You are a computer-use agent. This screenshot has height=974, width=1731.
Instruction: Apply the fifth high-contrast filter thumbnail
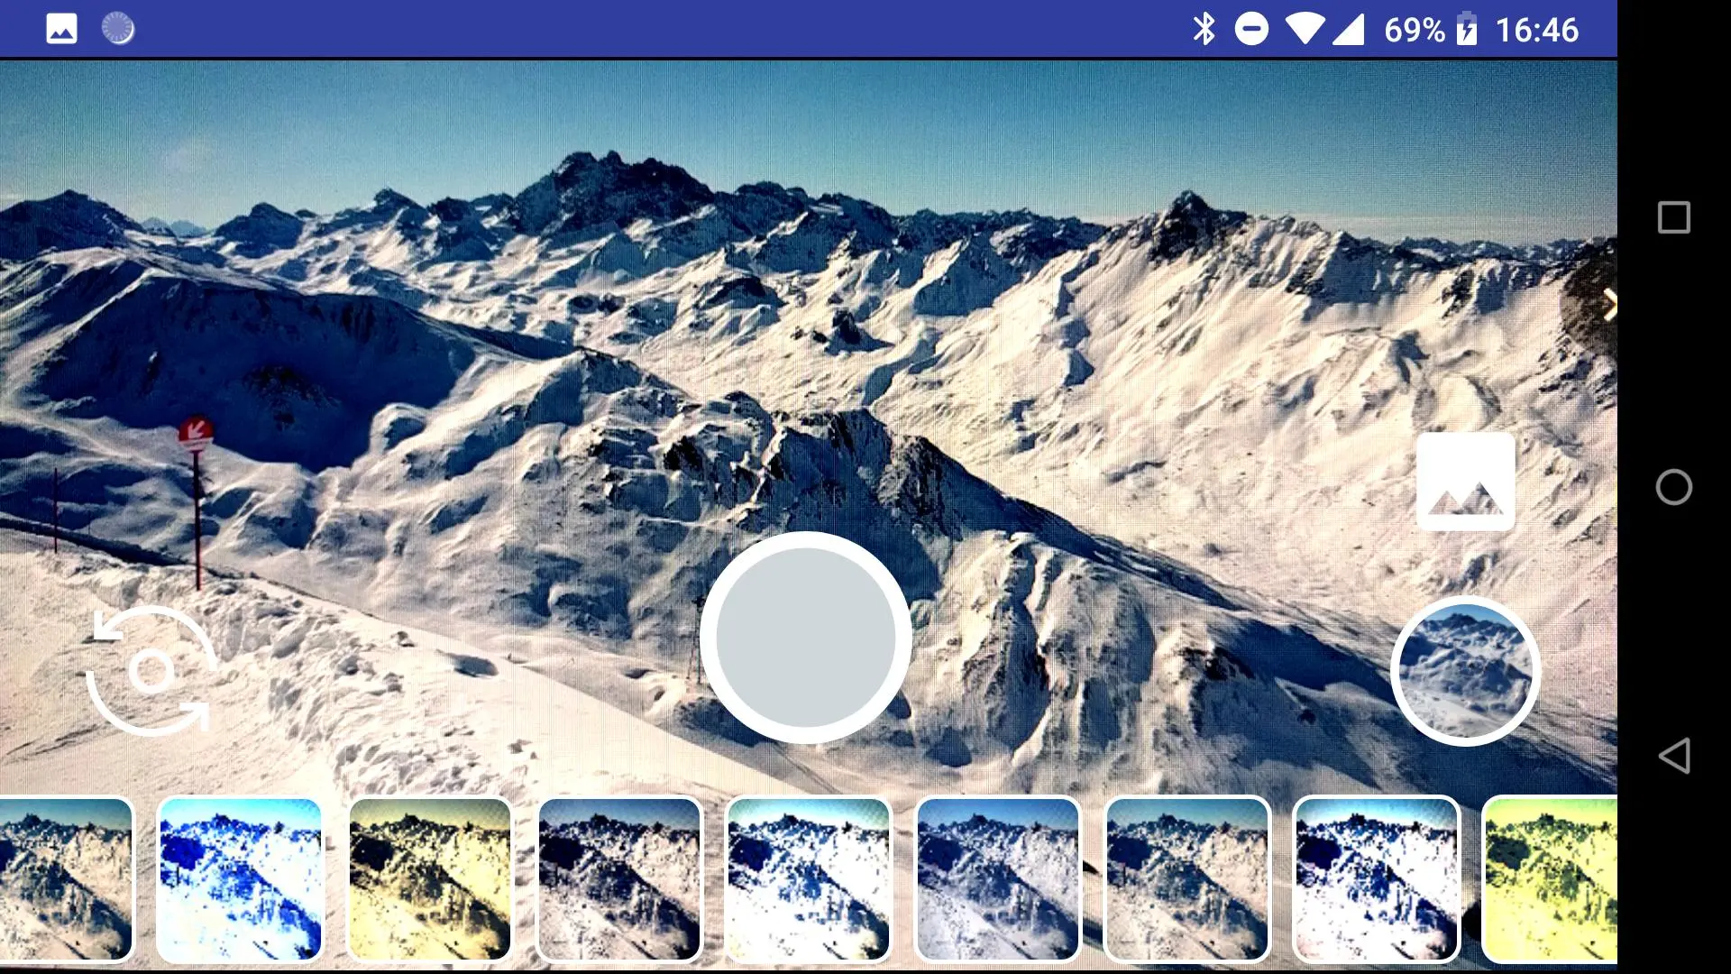point(808,878)
